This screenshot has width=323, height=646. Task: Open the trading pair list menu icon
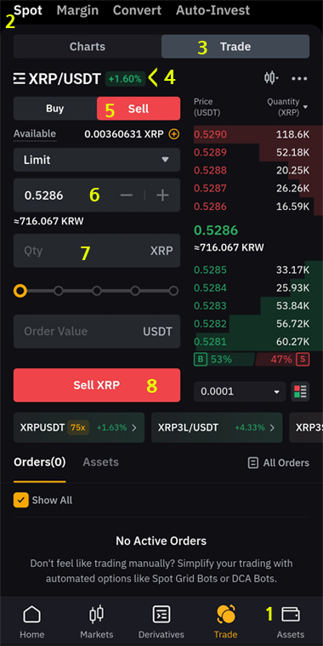tap(20, 79)
